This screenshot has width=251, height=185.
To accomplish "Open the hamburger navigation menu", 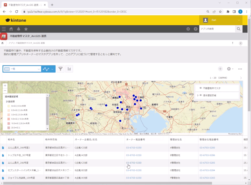I will [4, 29].
